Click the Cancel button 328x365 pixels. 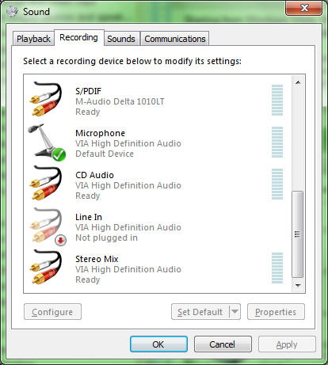pos(223,344)
